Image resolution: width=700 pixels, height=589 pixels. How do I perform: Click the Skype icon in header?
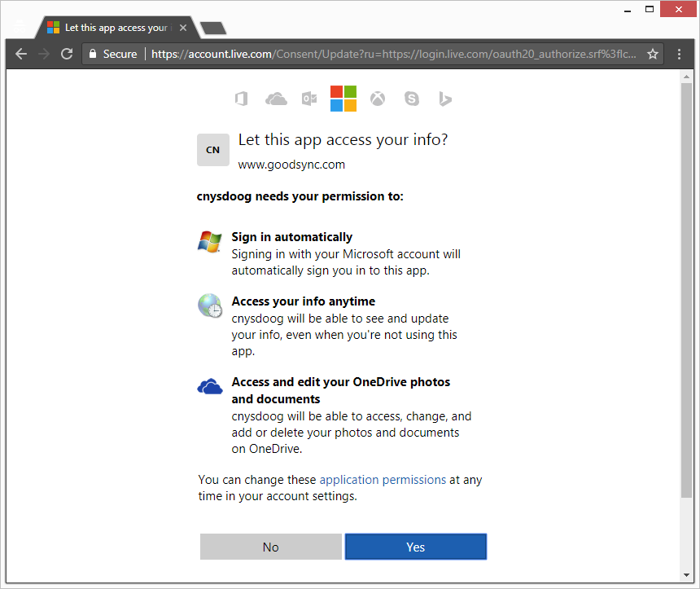tap(412, 99)
